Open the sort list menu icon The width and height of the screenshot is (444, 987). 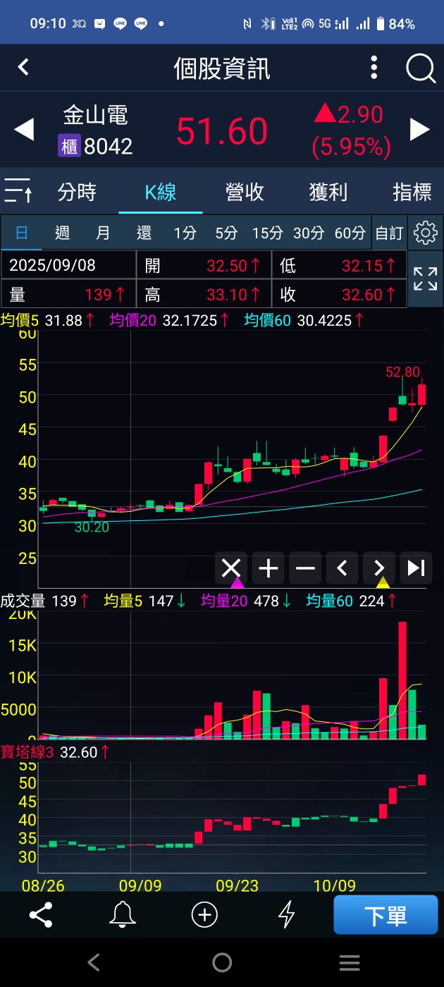click(18, 191)
